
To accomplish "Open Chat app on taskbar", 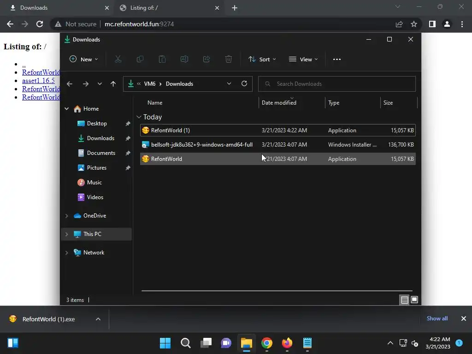I will tap(226, 343).
